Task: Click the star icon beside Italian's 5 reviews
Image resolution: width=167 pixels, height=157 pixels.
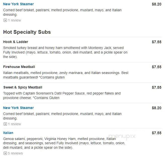Action: tap(5, 153)
